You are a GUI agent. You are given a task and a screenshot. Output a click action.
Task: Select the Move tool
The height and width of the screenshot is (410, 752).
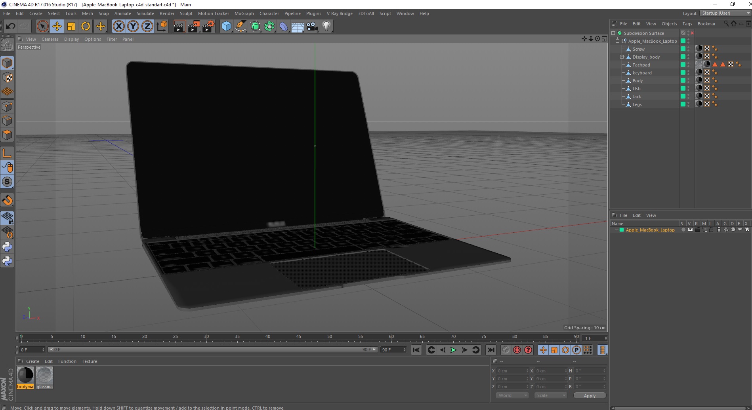57,27
